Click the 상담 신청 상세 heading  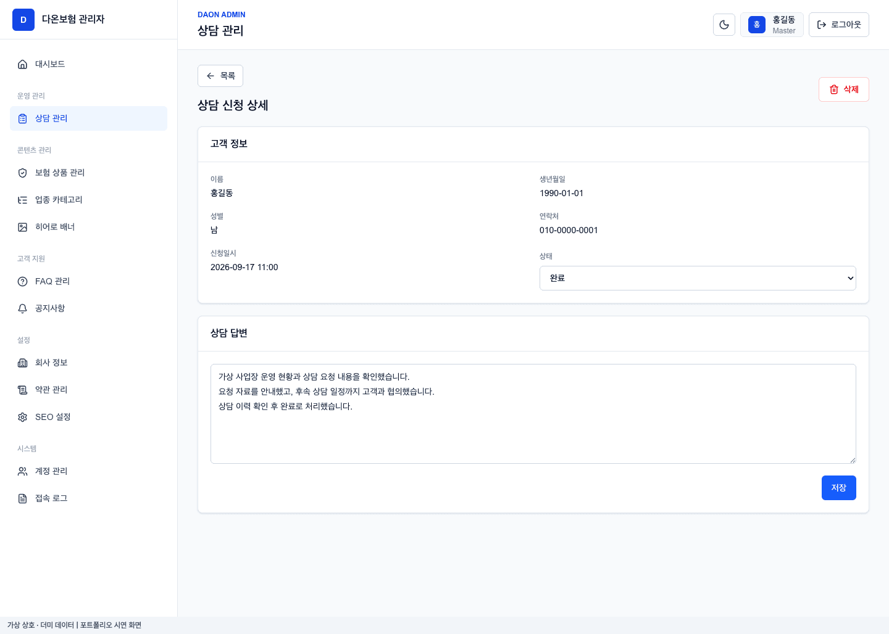233,105
